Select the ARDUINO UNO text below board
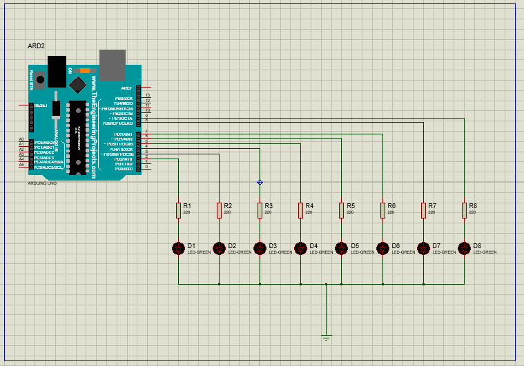 click(x=42, y=183)
